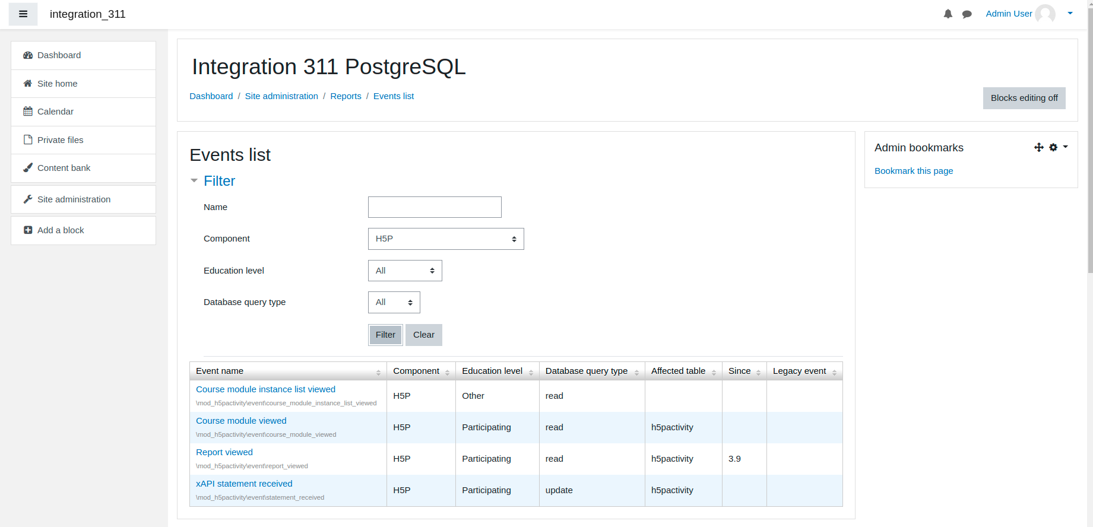Click the Filter heading link
The image size is (1093, 527).
pos(219,181)
